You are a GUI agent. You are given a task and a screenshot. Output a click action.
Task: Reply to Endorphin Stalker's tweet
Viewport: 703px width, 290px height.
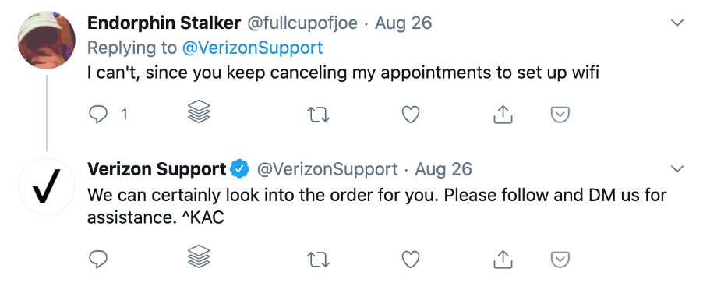click(98, 115)
